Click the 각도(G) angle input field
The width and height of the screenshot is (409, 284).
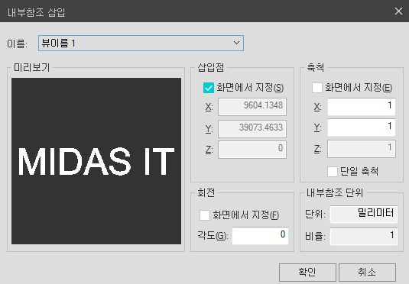click(x=261, y=236)
